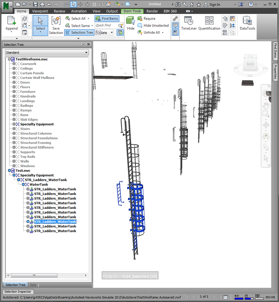
Task: Open the Appearance Profiler tool icon
Action: coord(232,19)
